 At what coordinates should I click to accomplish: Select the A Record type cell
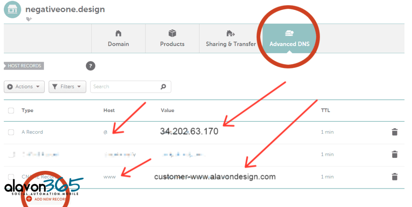32,132
